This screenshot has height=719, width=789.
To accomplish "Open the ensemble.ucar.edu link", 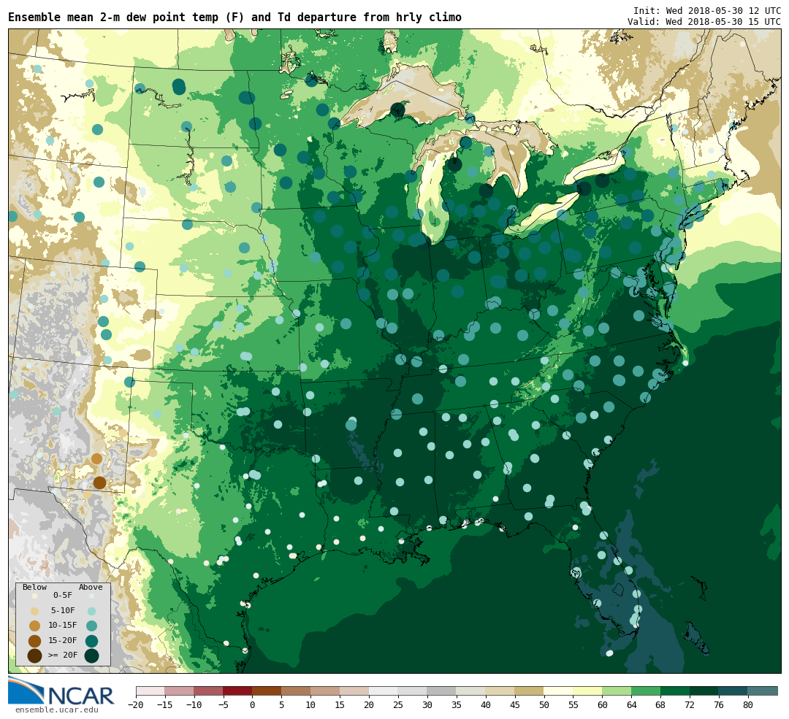I will point(57,710).
